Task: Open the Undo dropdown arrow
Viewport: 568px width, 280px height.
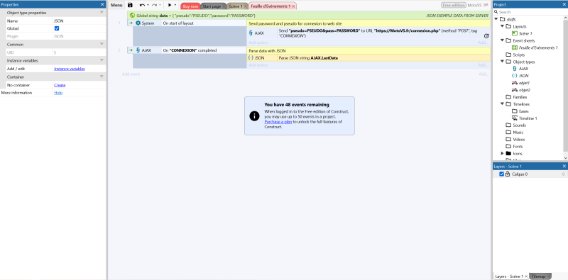Action: click(148, 6)
